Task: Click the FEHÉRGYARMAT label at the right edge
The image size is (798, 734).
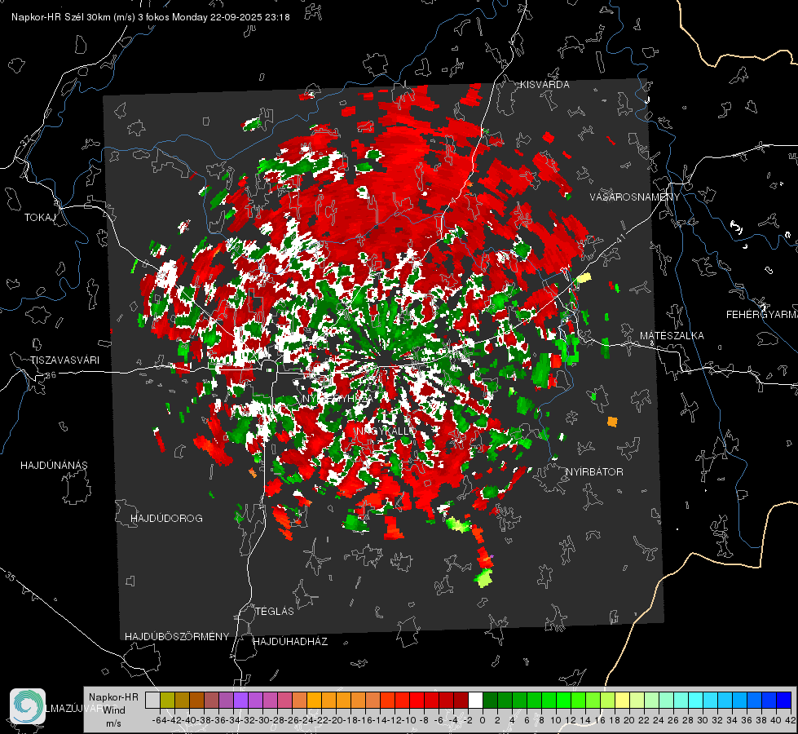Action: pos(762,315)
